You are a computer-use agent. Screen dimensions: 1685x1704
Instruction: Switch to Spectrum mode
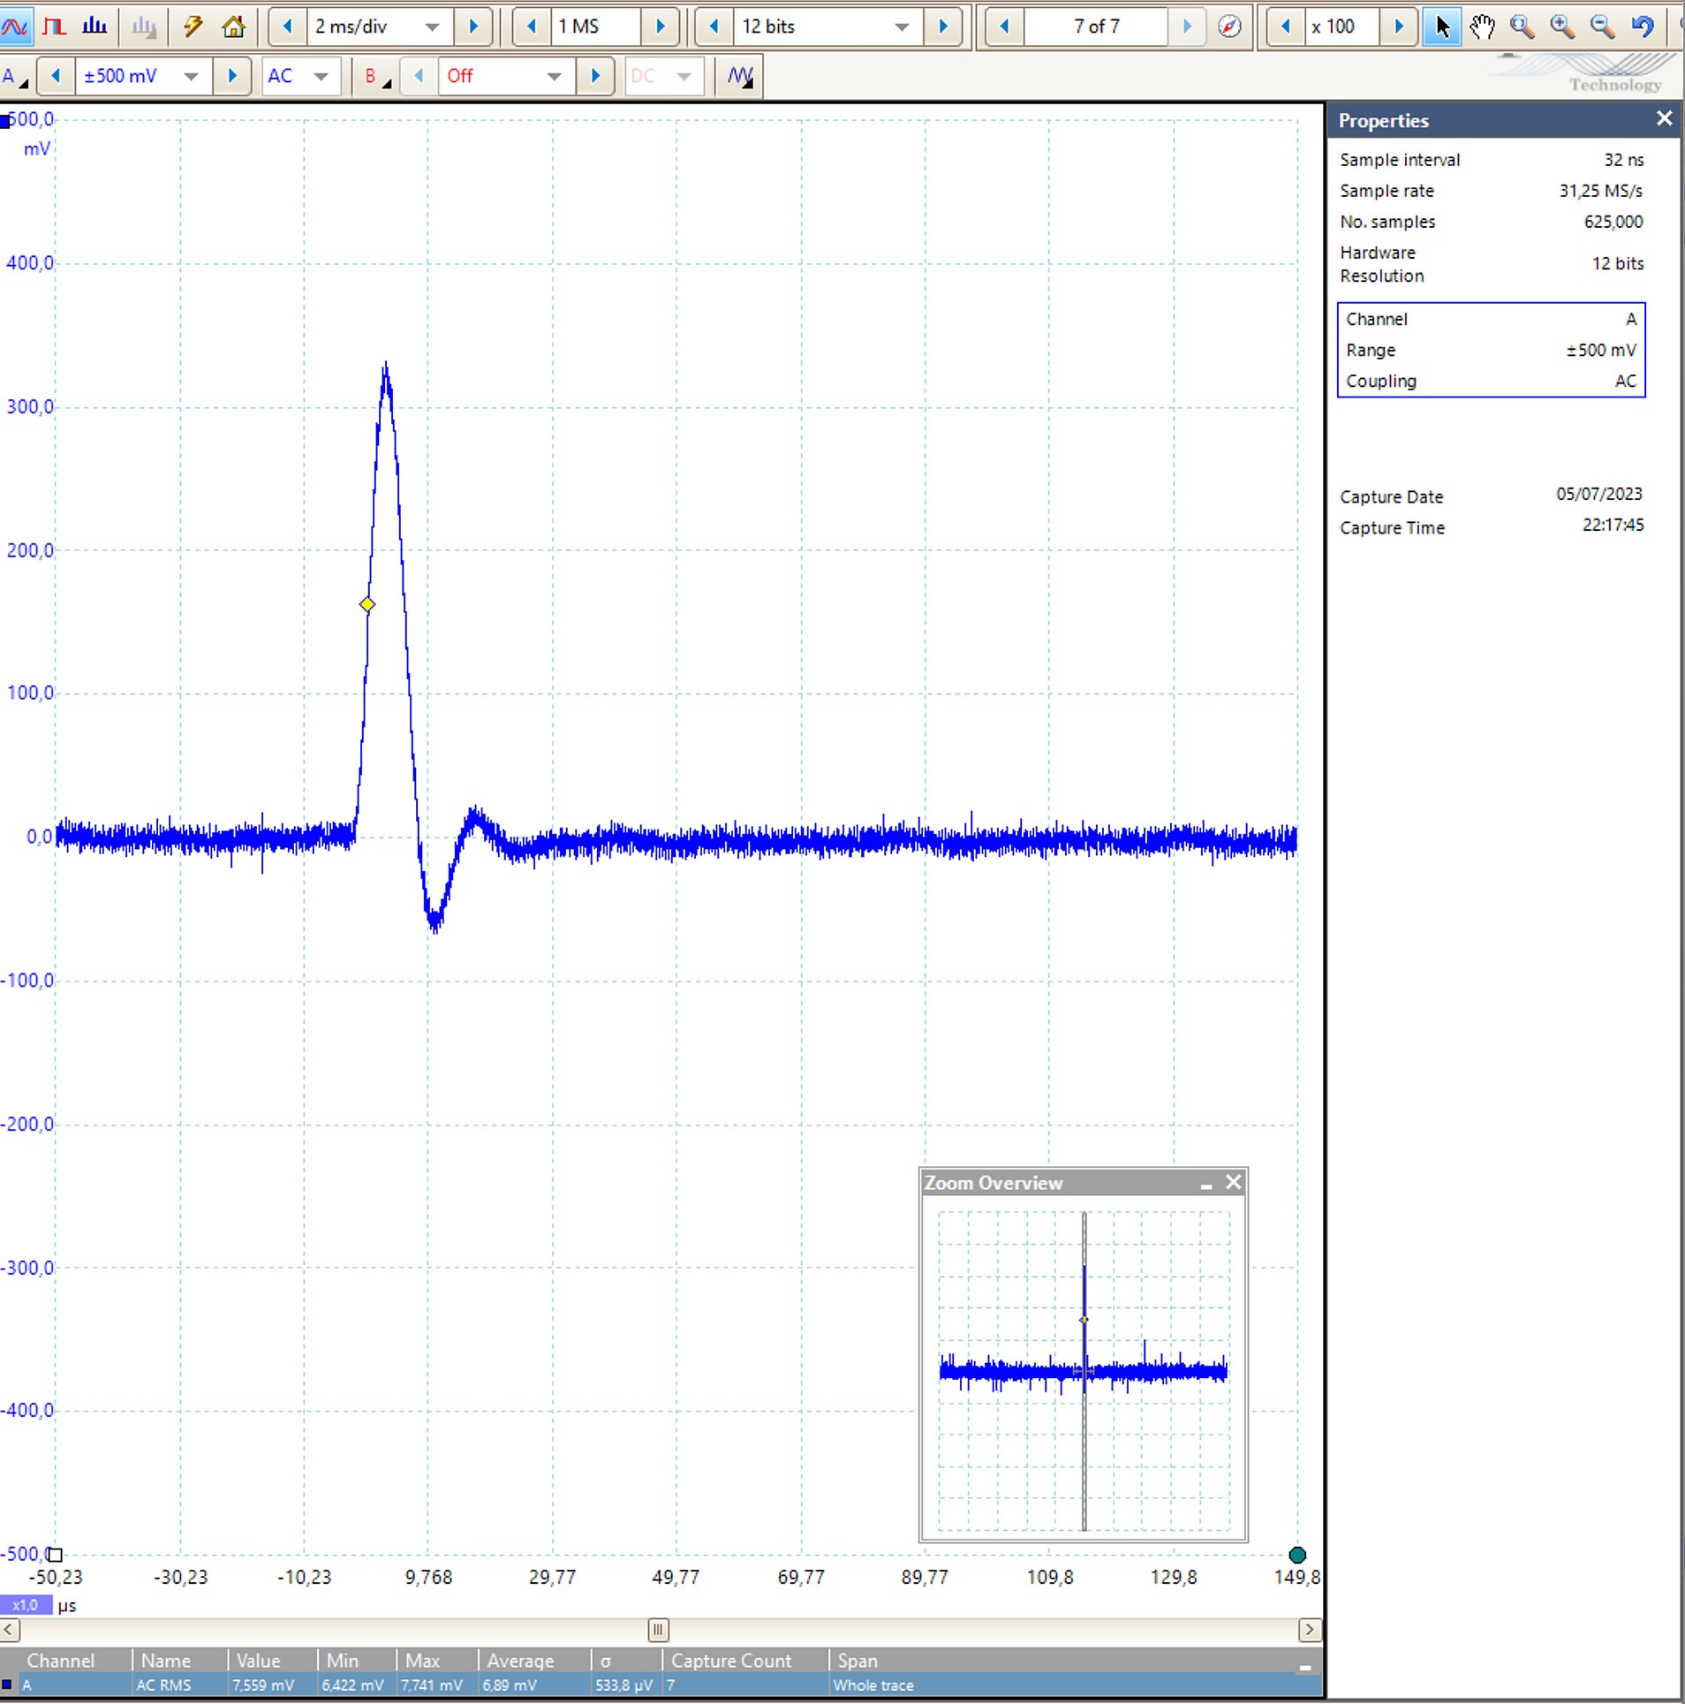click(94, 27)
